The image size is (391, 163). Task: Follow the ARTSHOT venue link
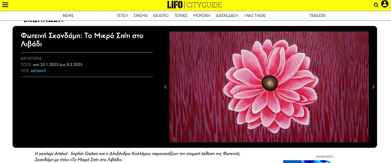[38, 71]
